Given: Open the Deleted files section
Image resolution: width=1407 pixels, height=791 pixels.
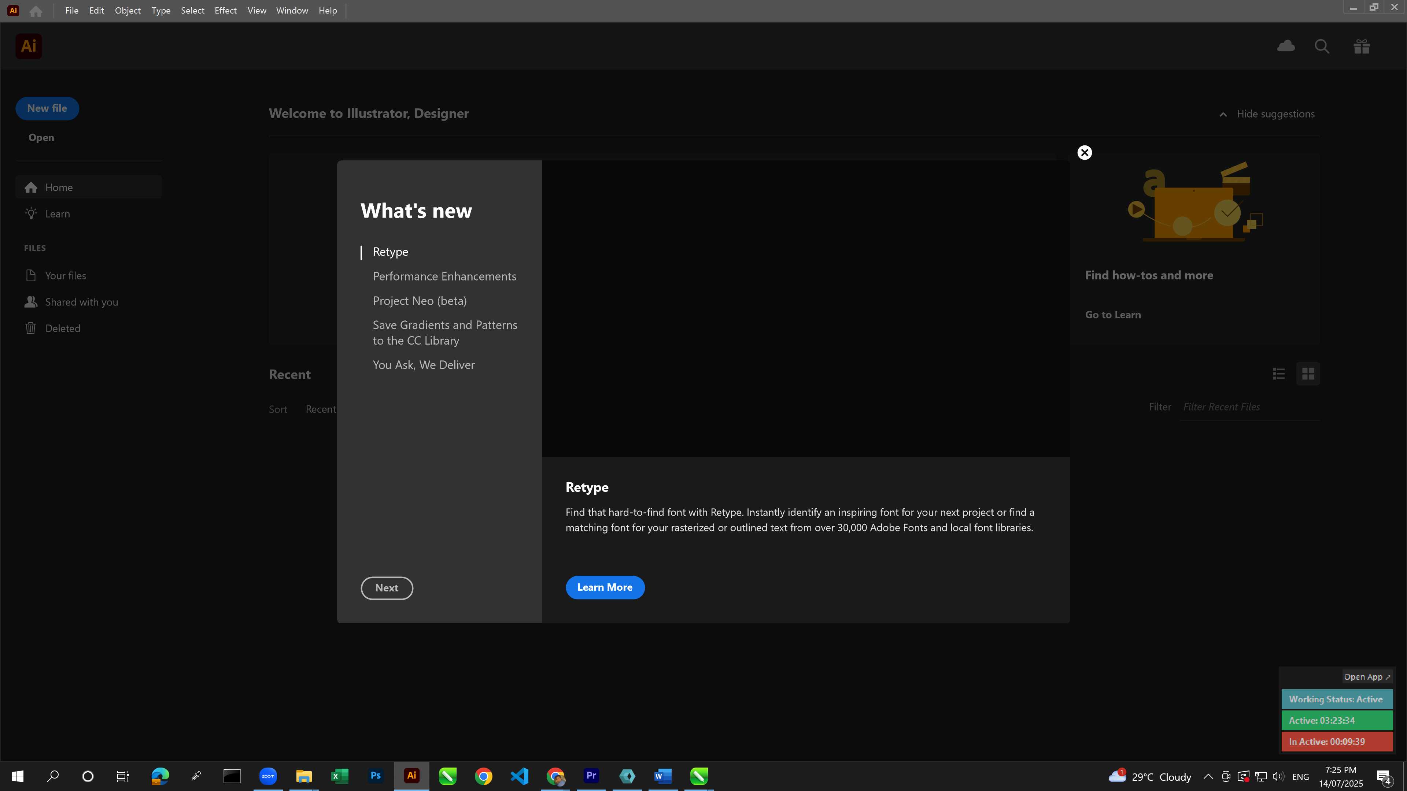Looking at the screenshot, I should click(88, 328).
